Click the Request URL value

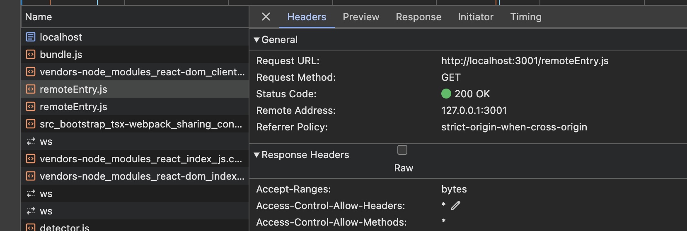pyautogui.click(x=525, y=61)
